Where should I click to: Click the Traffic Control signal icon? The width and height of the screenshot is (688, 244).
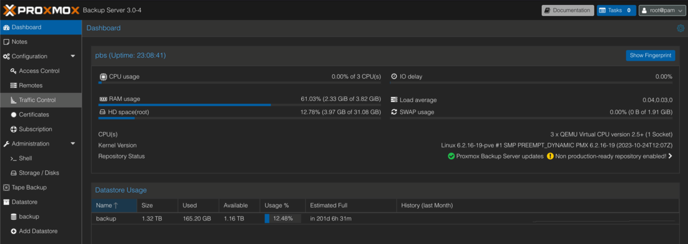13,100
